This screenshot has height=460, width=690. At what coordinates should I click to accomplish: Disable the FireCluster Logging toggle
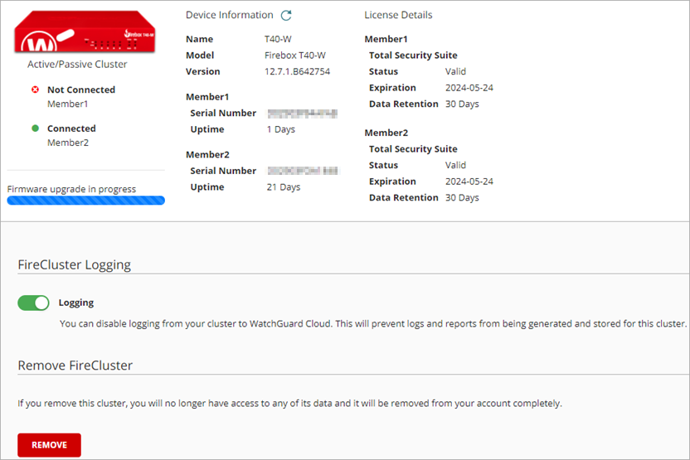click(x=33, y=303)
